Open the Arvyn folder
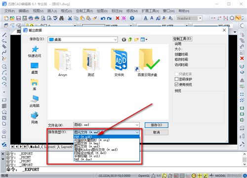Image resolution: width=247 pixels, height=178 pixels. pos(63,63)
